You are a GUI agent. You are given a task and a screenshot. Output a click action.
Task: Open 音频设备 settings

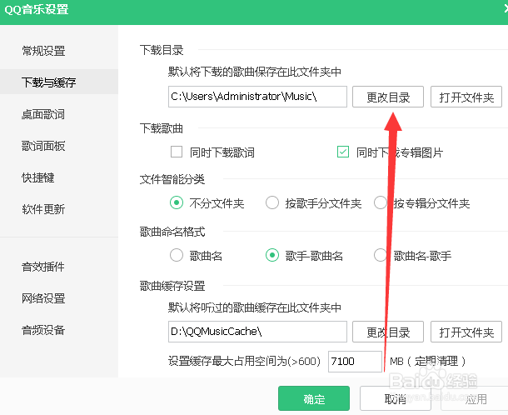[43, 330]
